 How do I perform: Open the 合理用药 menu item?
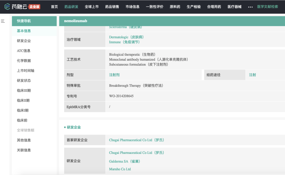click(214, 7)
